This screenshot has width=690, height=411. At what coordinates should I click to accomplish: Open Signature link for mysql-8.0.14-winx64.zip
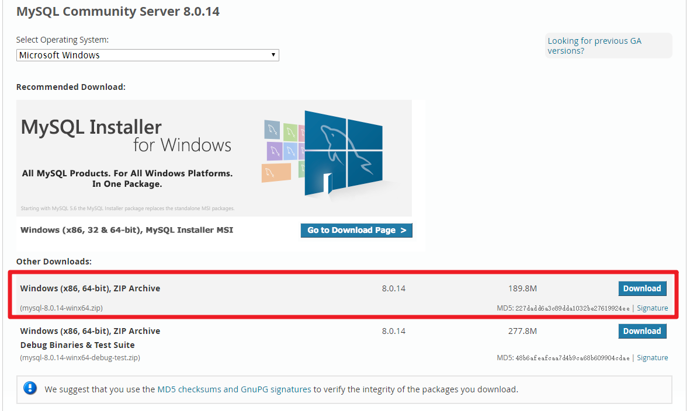pos(652,308)
